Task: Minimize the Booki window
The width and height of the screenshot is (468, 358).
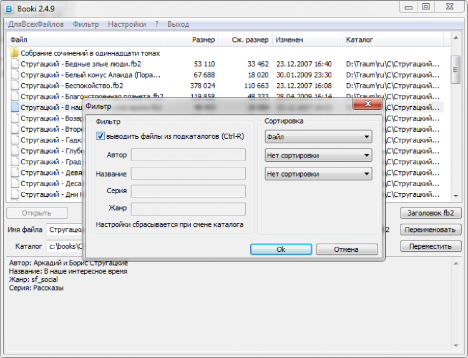Action: click(409, 7)
